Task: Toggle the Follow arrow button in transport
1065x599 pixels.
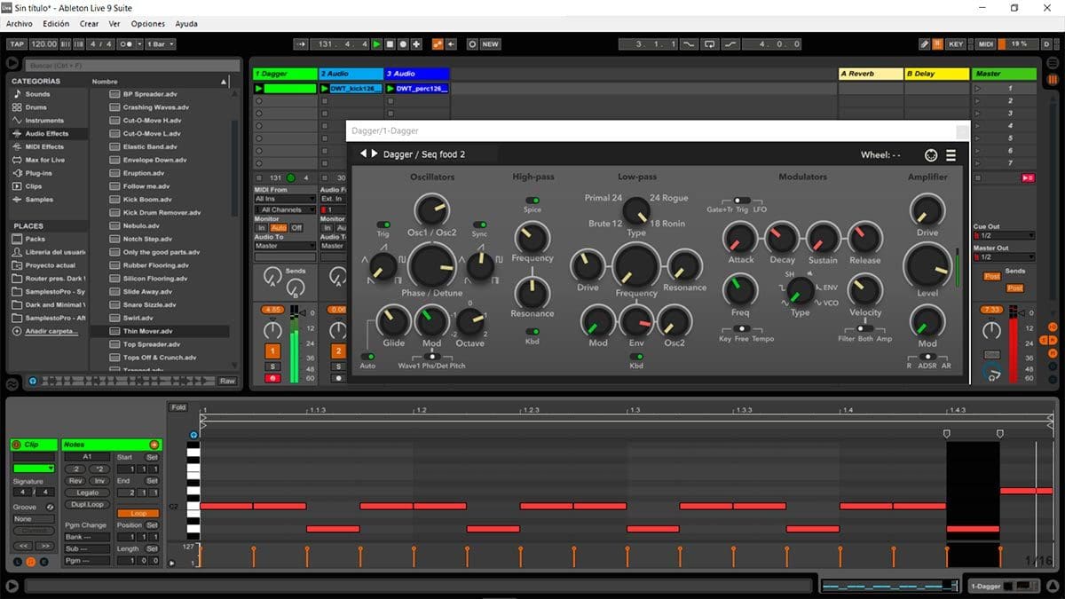Action: tap(300, 43)
